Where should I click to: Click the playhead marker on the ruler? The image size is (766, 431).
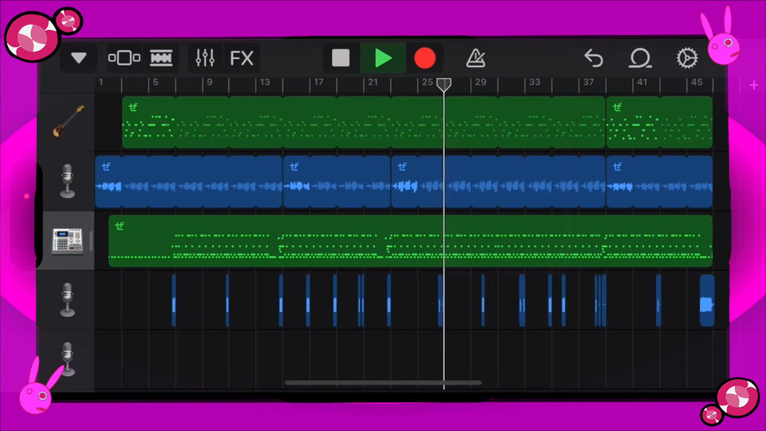point(444,85)
